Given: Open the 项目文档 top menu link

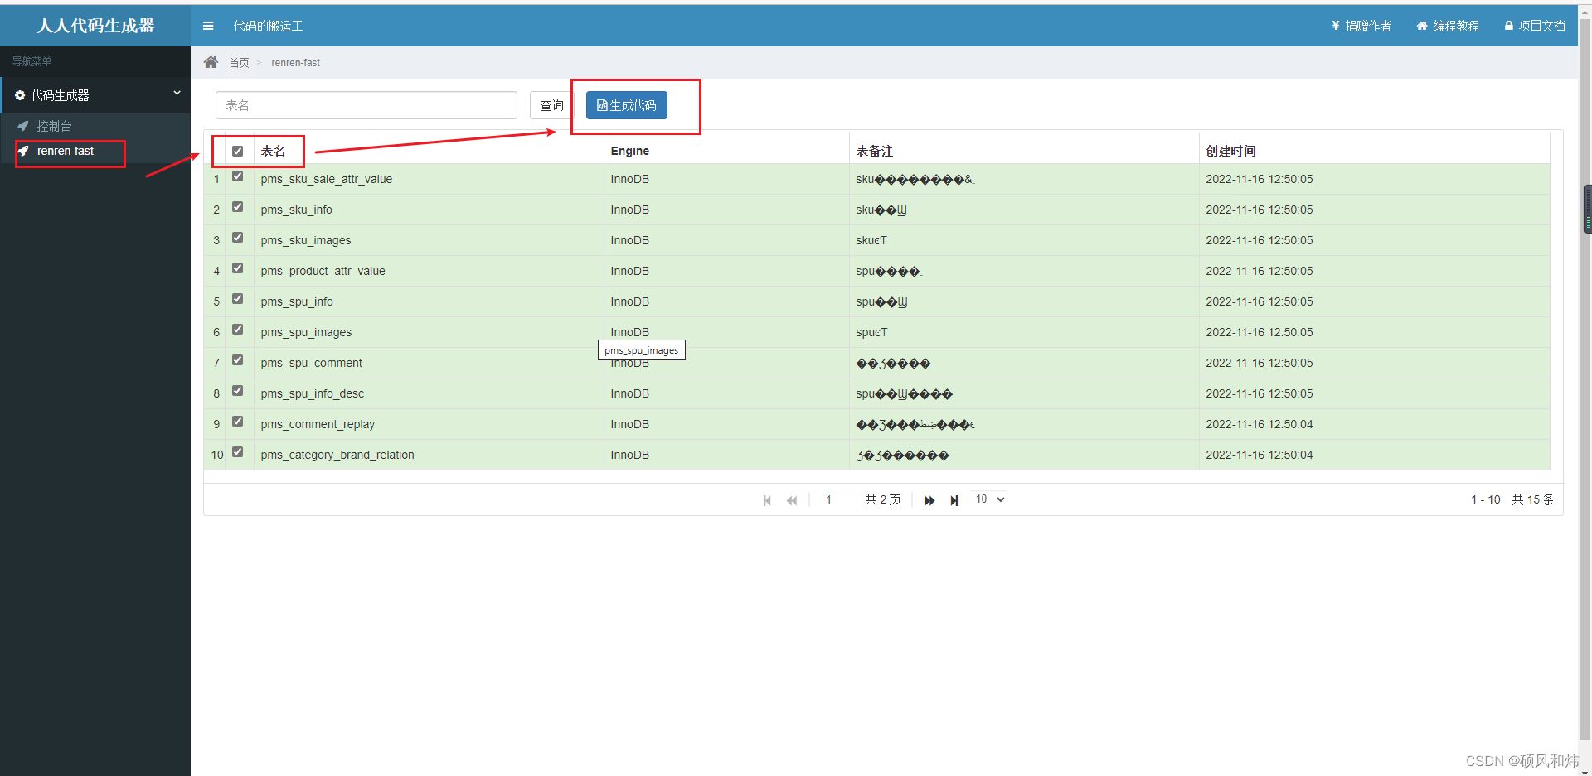Looking at the screenshot, I should coord(1535,26).
